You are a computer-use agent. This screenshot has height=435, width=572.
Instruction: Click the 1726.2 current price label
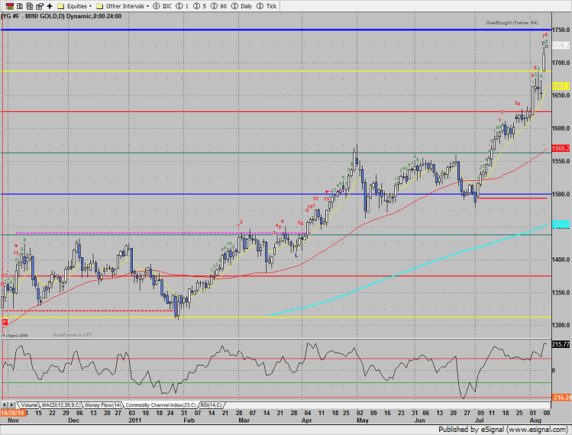point(561,46)
